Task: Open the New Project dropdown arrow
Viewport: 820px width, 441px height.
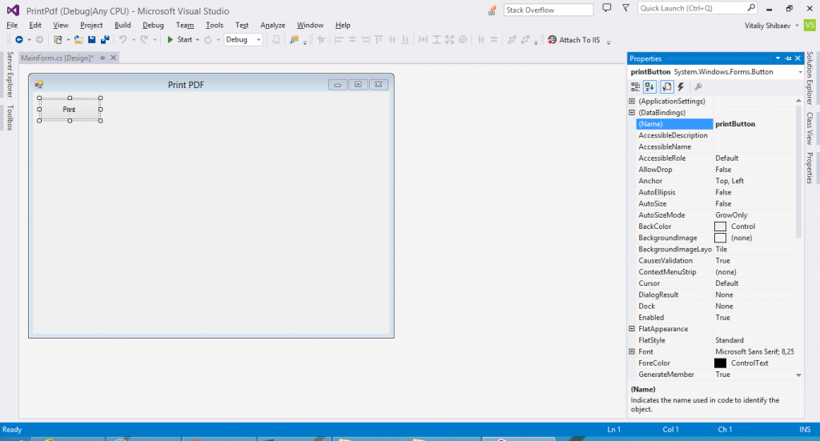Action: [x=68, y=40]
